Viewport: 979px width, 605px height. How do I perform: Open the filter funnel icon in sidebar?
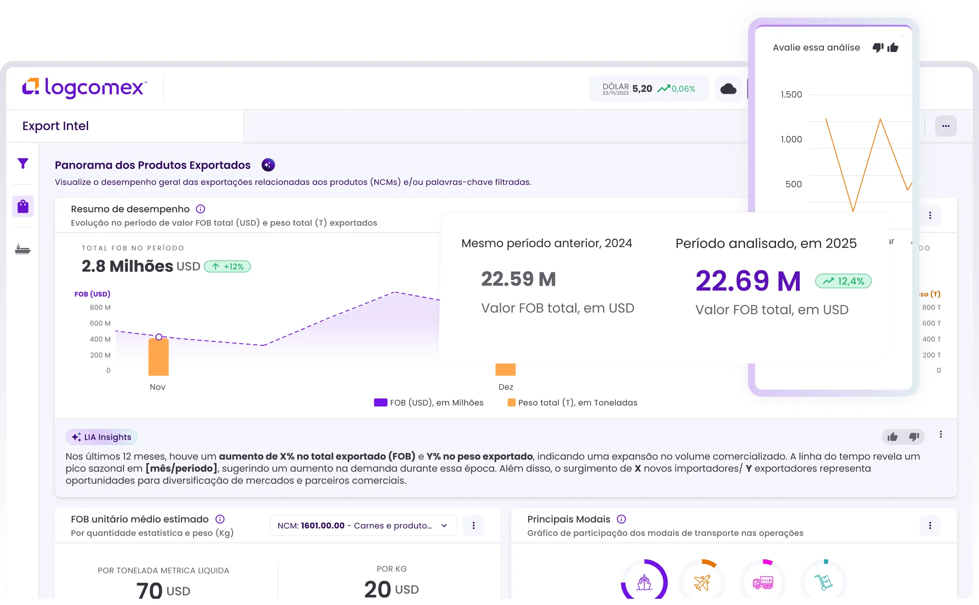click(x=23, y=164)
